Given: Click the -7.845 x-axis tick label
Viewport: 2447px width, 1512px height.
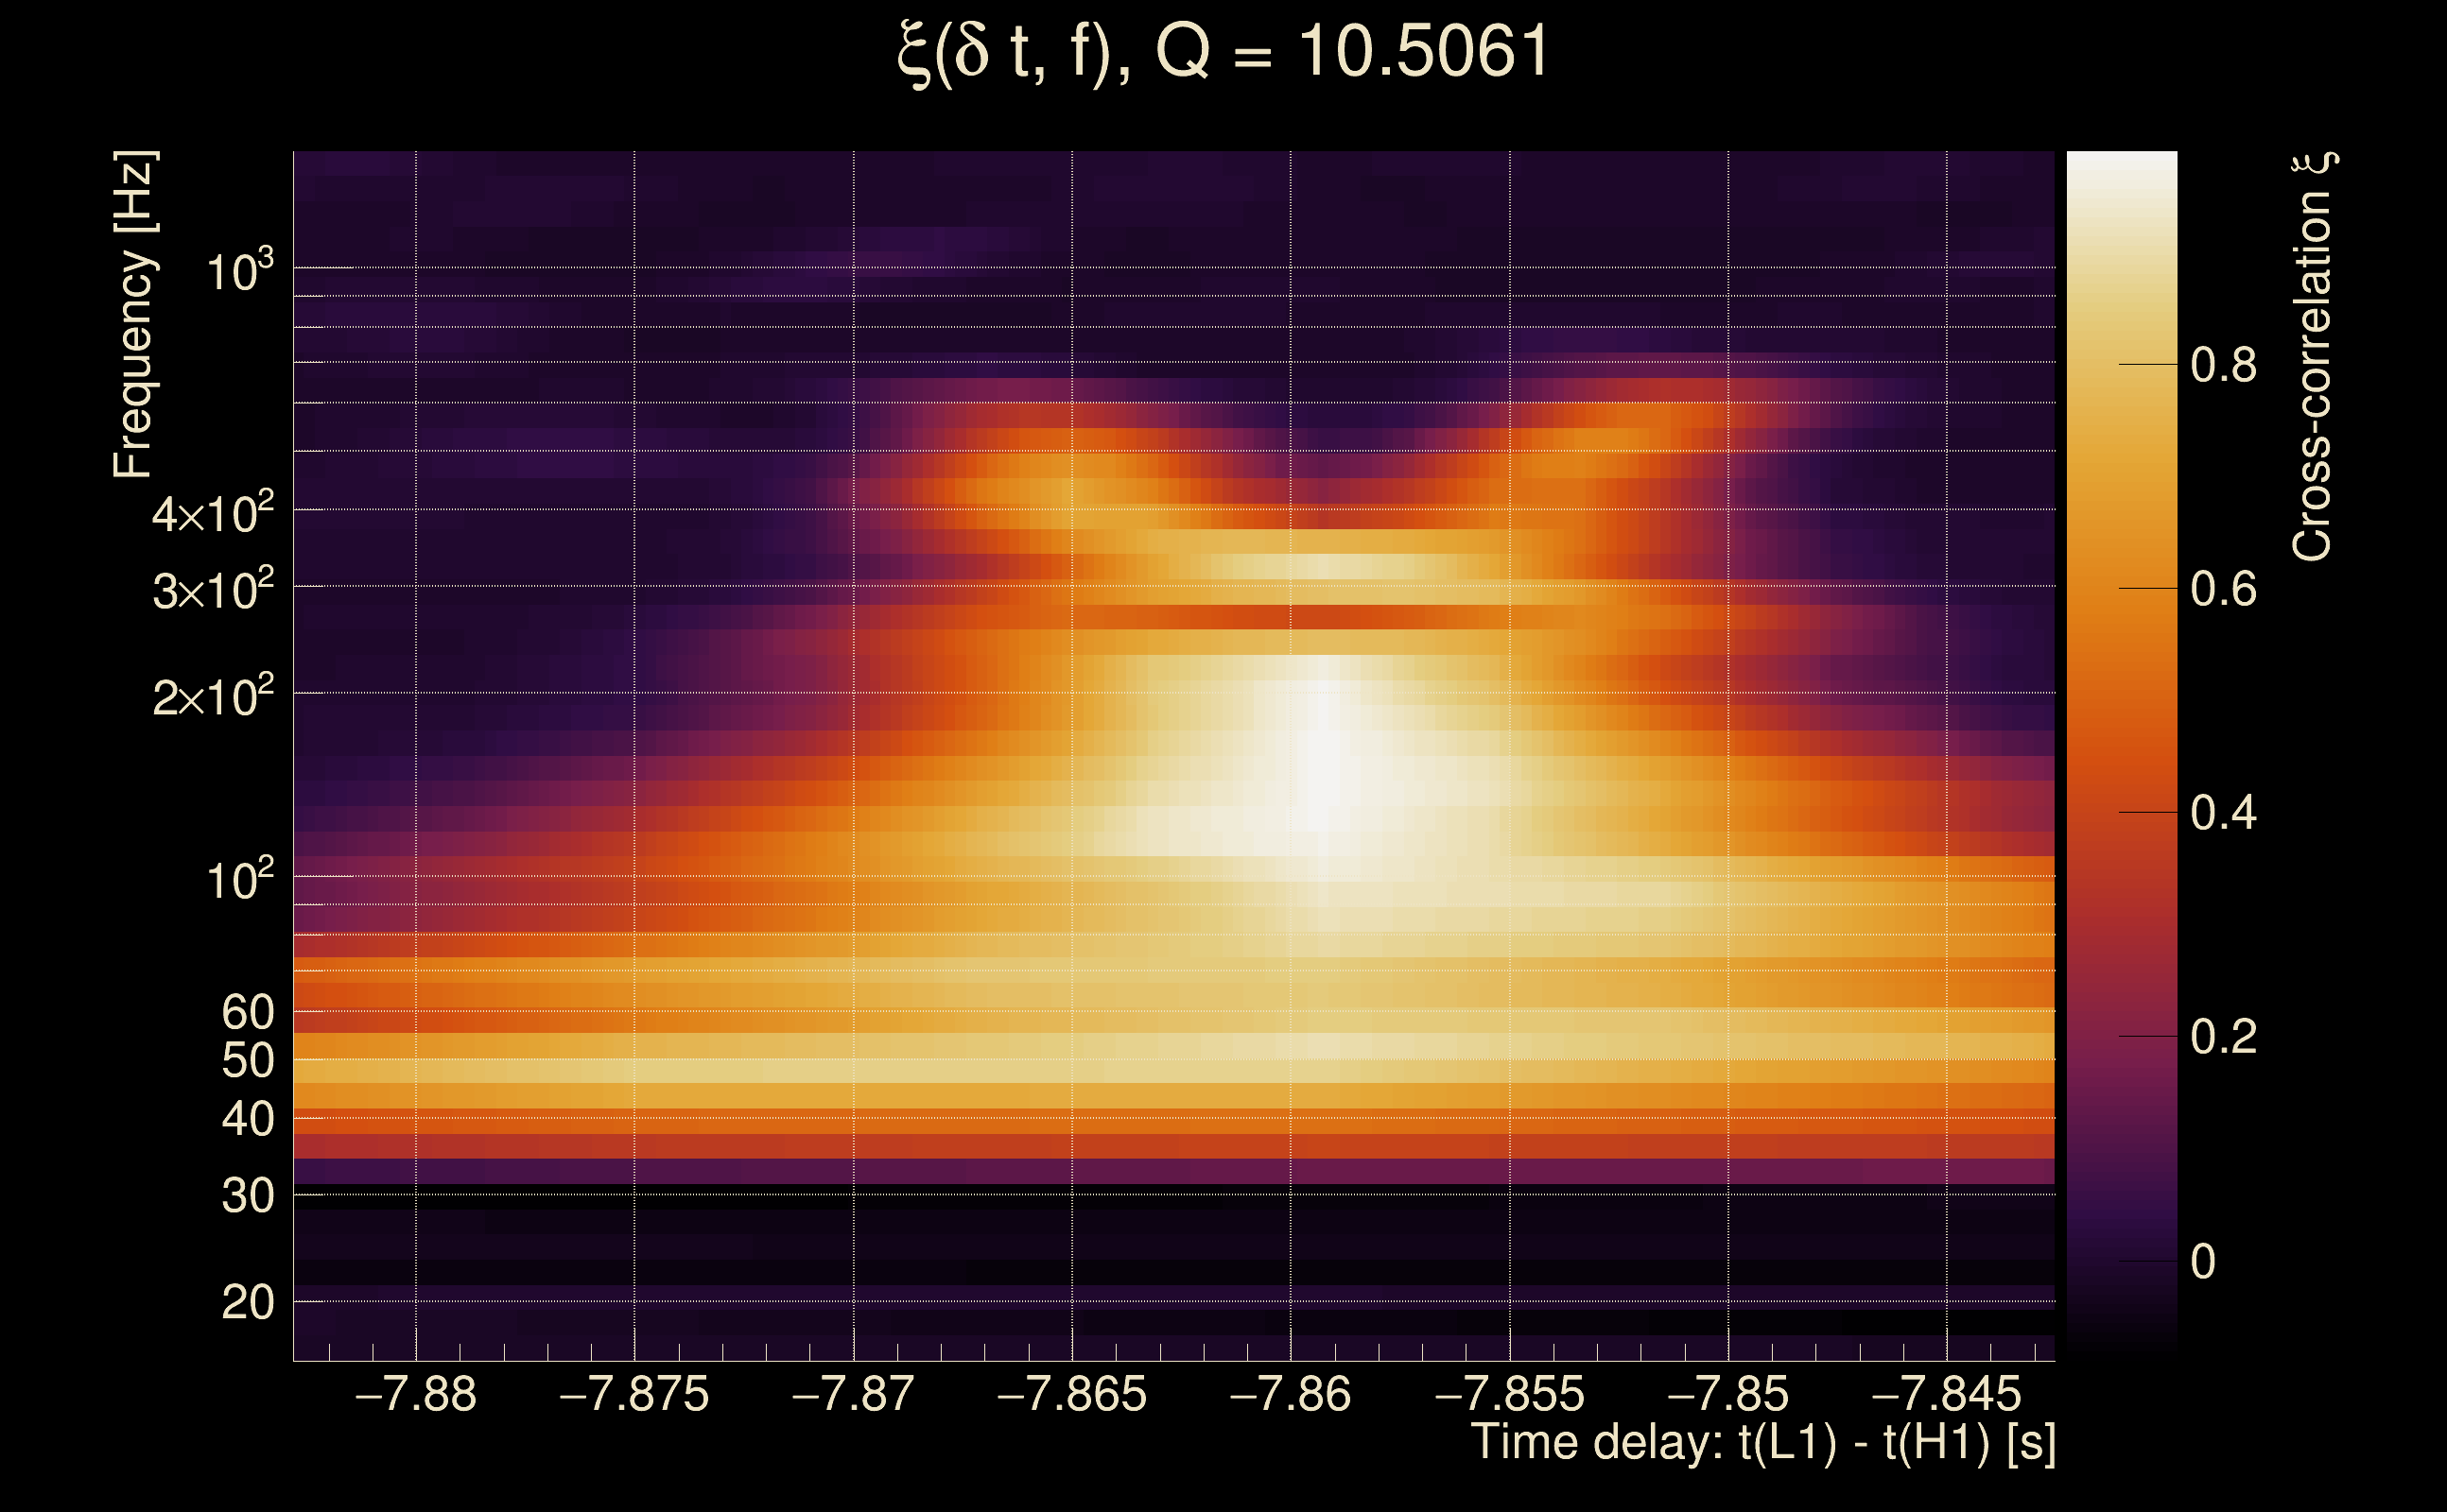Looking at the screenshot, I should 1946,1394.
